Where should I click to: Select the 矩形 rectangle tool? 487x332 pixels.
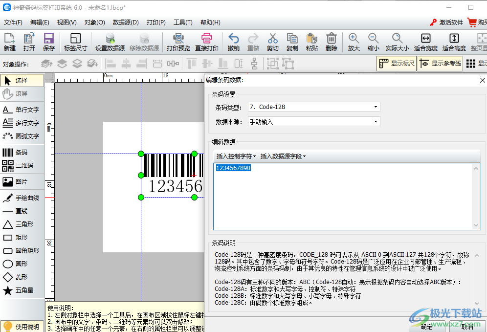[x=22, y=237]
